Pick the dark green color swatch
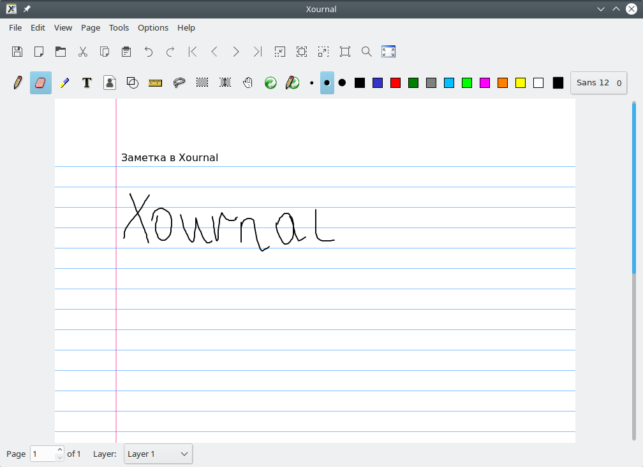The width and height of the screenshot is (643, 467). click(x=413, y=83)
